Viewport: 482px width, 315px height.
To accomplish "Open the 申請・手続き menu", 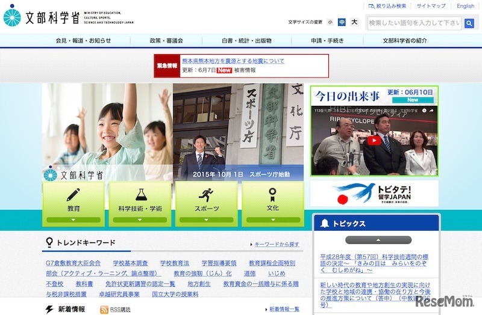I will click(x=327, y=40).
